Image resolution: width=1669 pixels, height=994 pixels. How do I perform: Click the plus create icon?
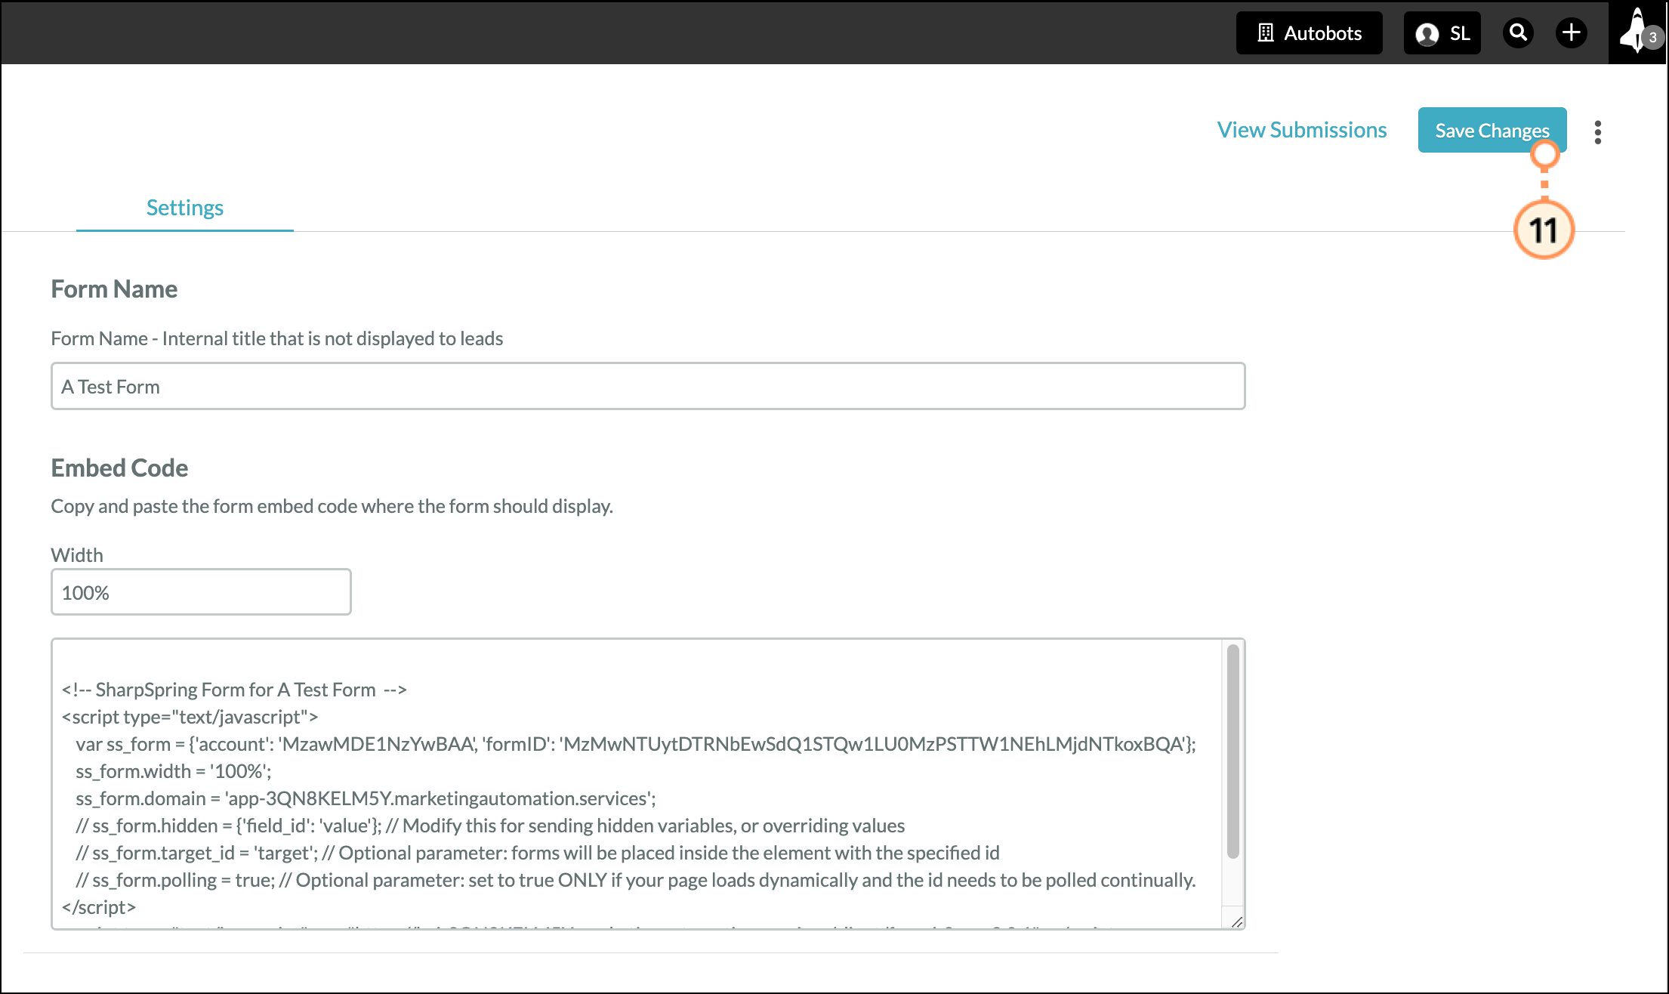pos(1572,33)
